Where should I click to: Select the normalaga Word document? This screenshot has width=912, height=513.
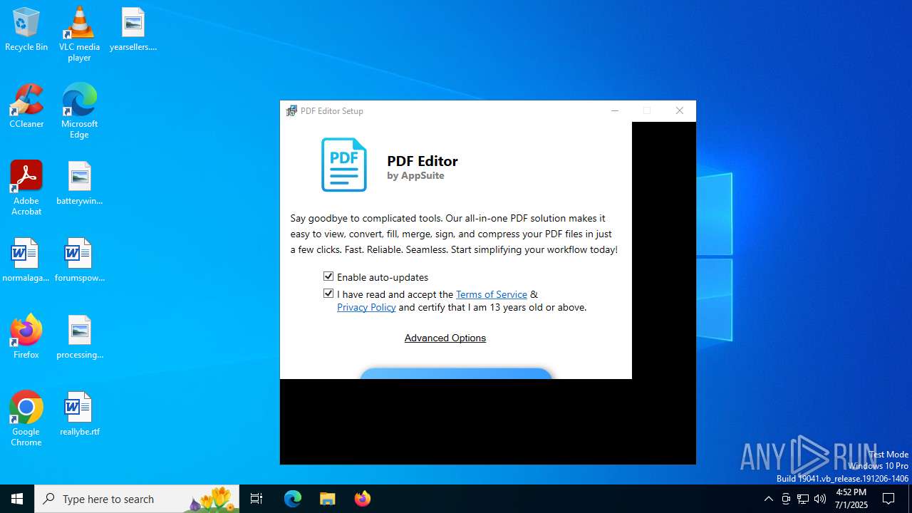point(26,260)
